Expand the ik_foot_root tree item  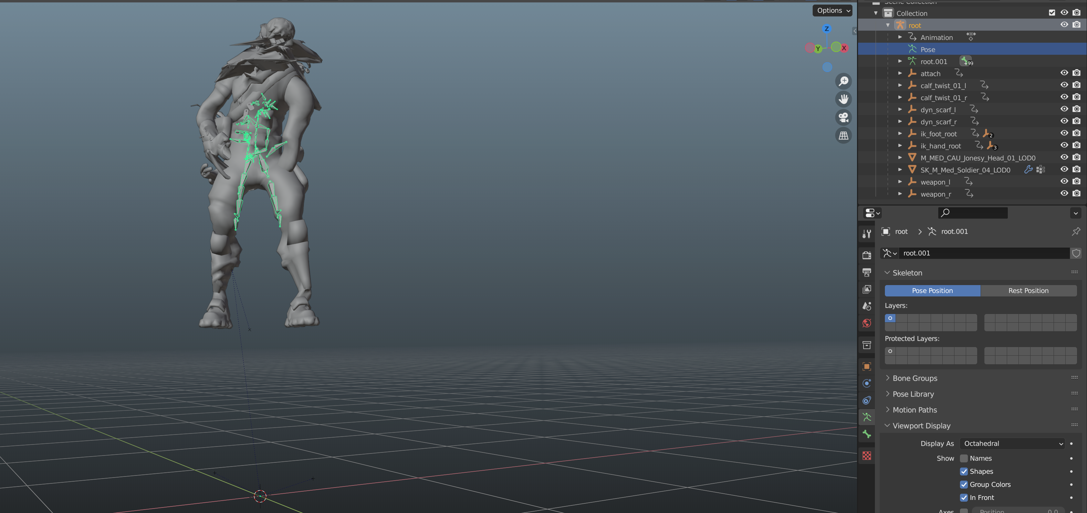pyautogui.click(x=900, y=133)
